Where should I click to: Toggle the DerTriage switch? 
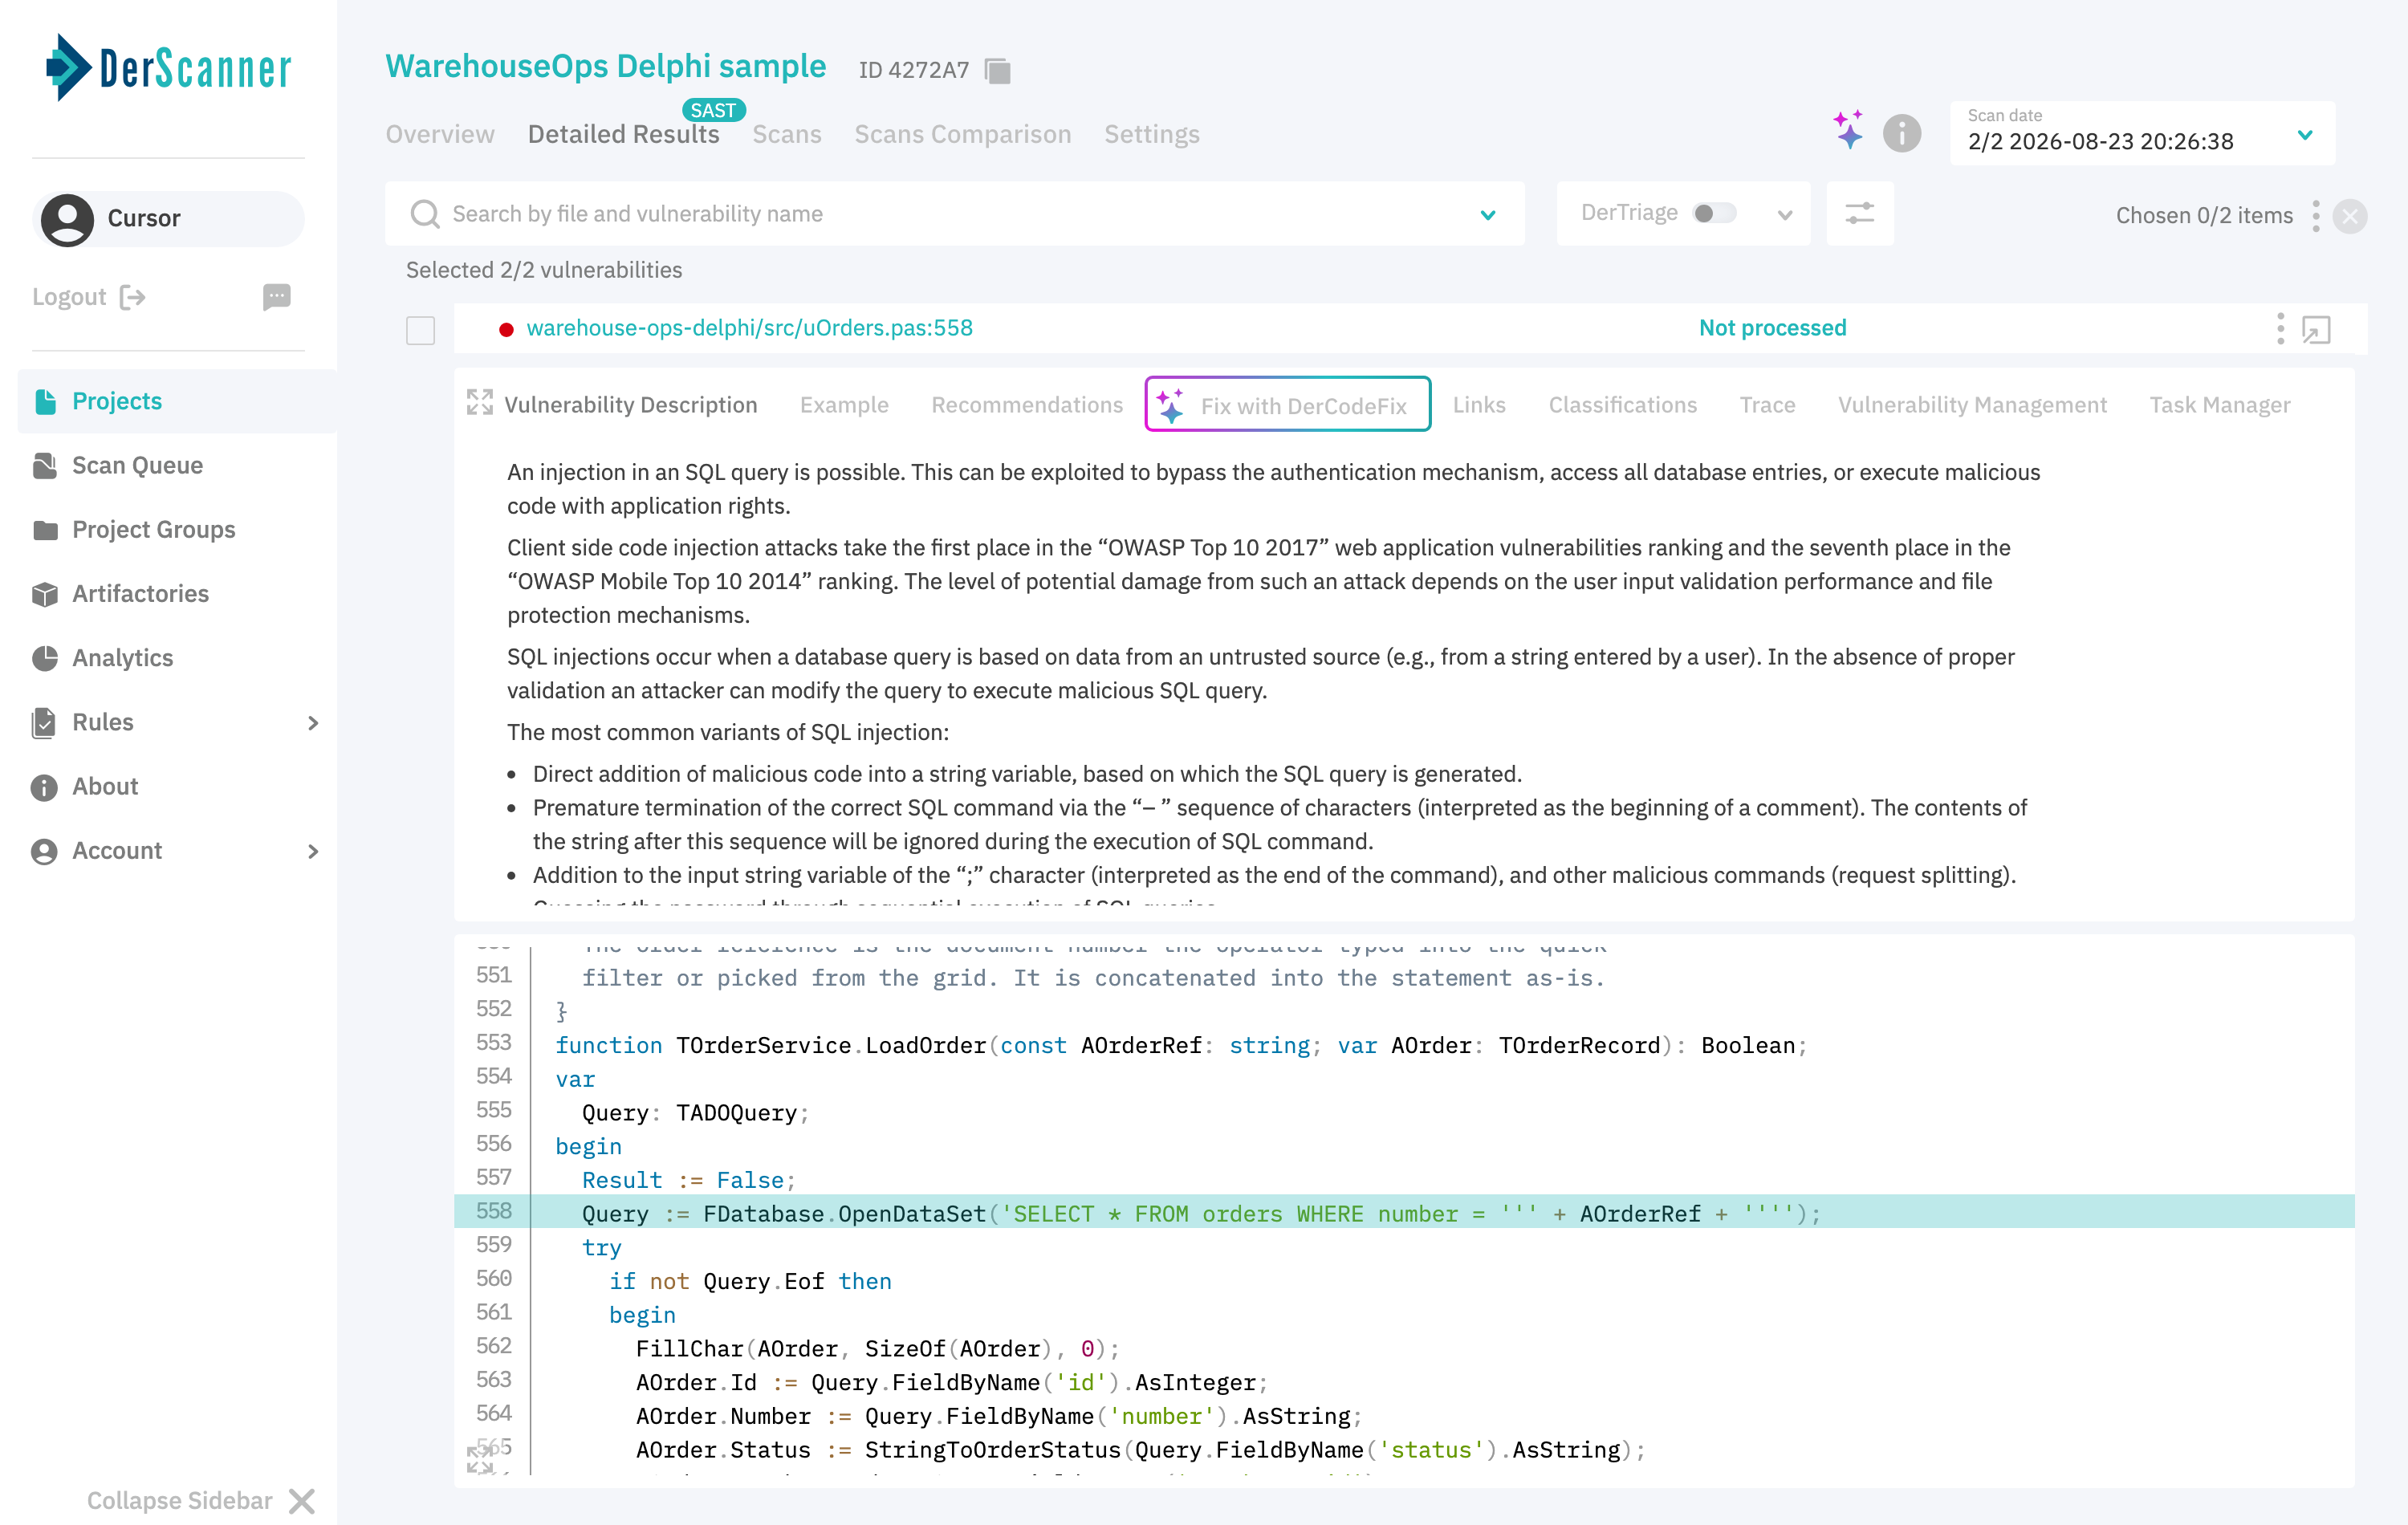(1713, 213)
